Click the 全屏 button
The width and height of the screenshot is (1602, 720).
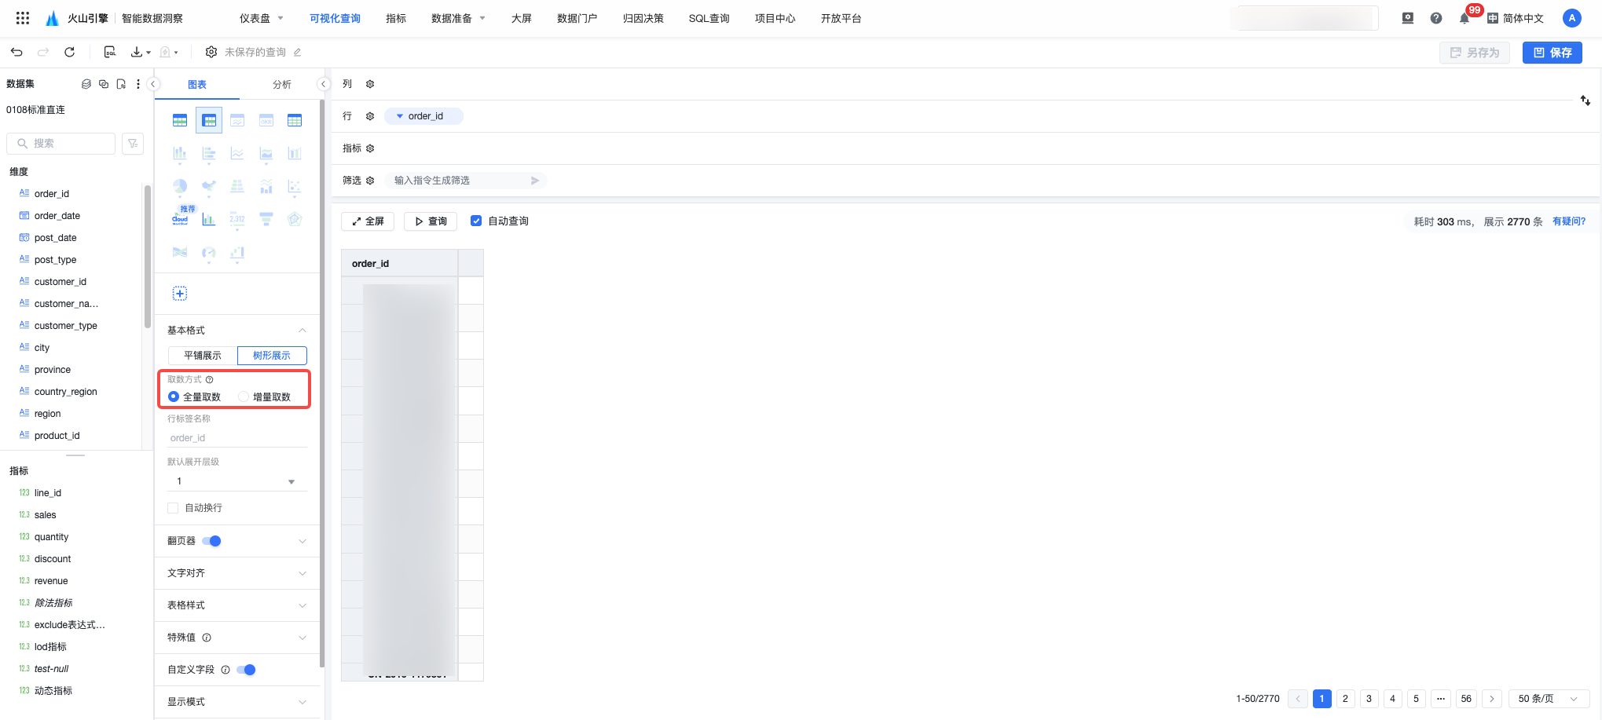click(368, 221)
